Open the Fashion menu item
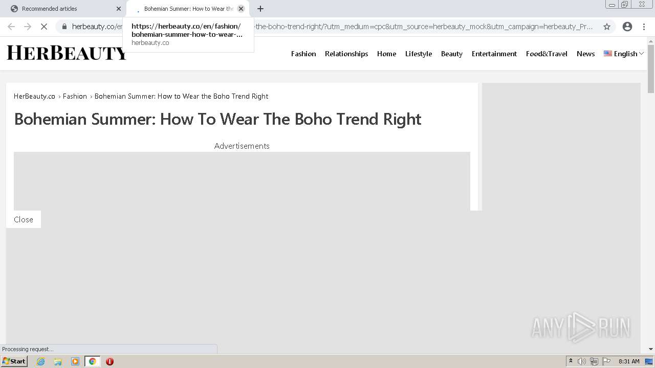655x368 pixels. point(303,54)
